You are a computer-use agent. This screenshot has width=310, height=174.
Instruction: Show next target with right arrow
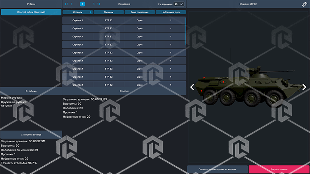[304, 87]
